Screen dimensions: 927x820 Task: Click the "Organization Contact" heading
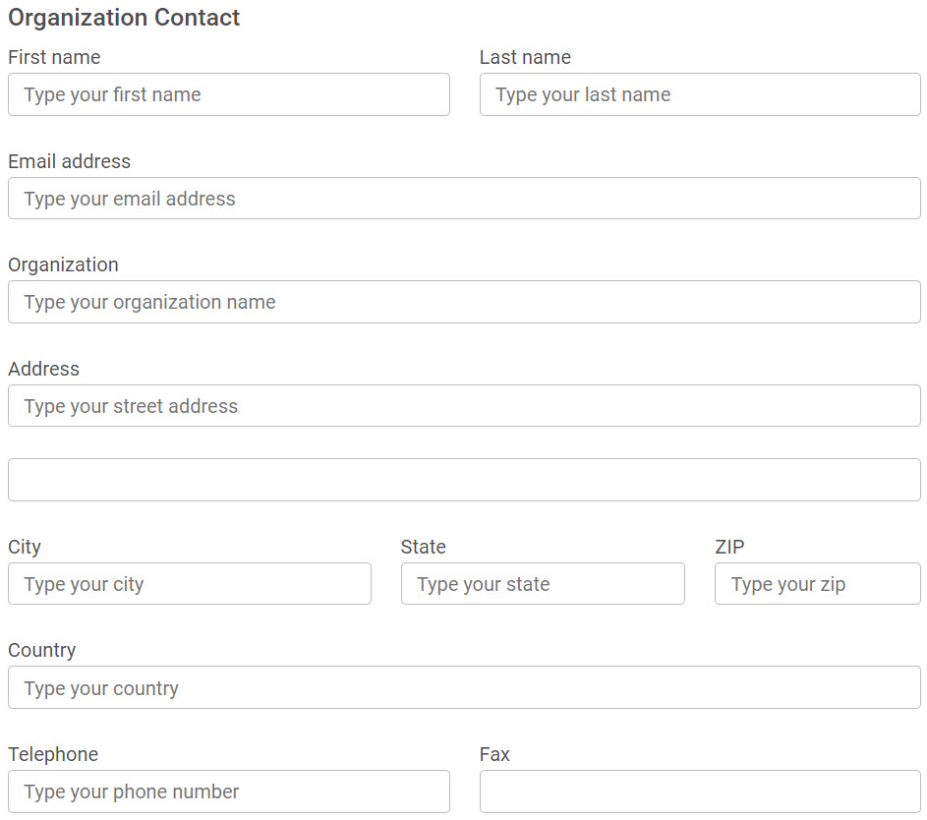(x=124, y=18)
